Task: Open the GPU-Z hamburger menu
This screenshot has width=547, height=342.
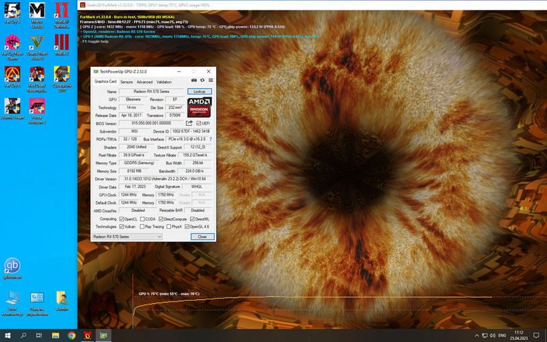Action: coord(209,81)
